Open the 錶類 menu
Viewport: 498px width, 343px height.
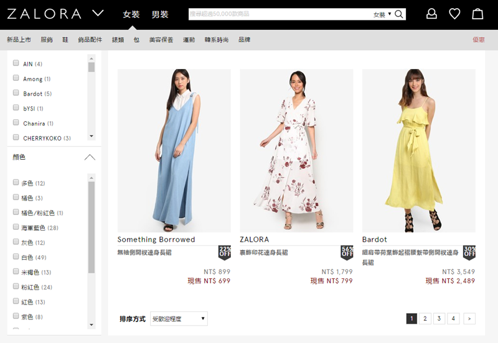[x=118, y=40]
